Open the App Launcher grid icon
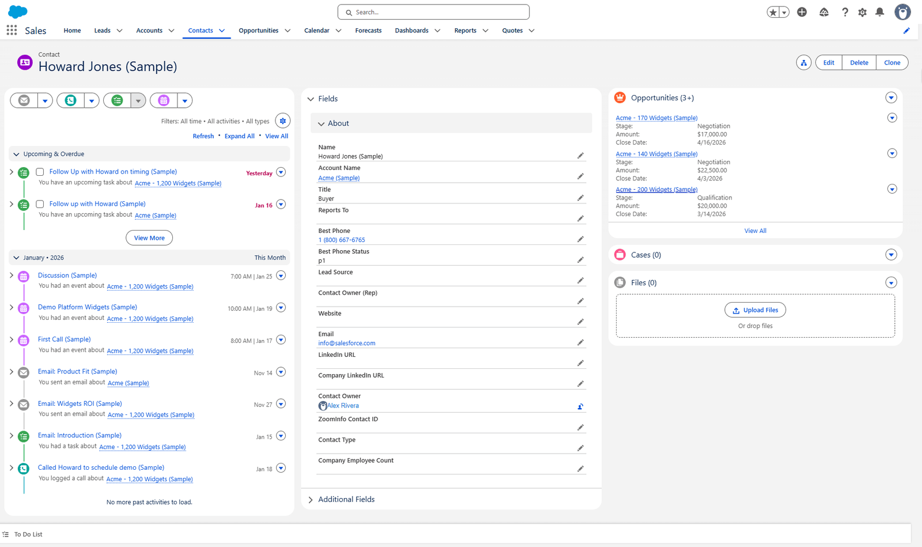This screenshot has height=547, width=922. [12, 30]
